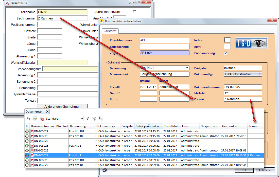Uncheck the Positionierung checkbox
Image resolution: width=279 pixels, height=177 pixels.
[x=226, y=53]
